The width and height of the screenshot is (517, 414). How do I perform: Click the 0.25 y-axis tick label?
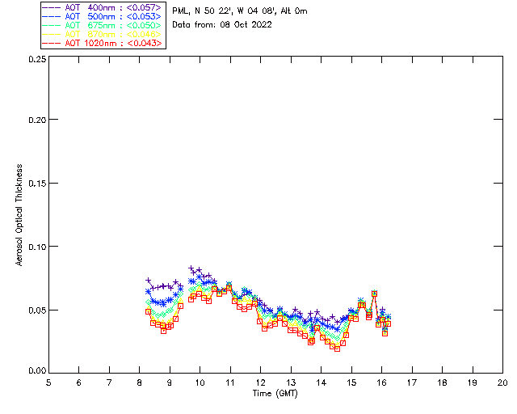[37, 59]
